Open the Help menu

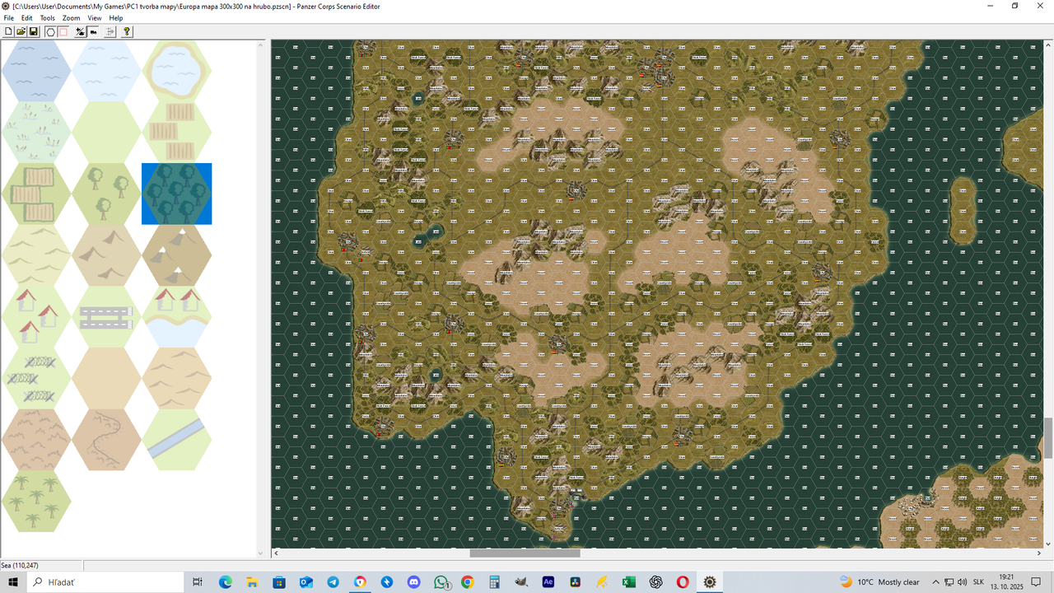[x=116, y=18]
